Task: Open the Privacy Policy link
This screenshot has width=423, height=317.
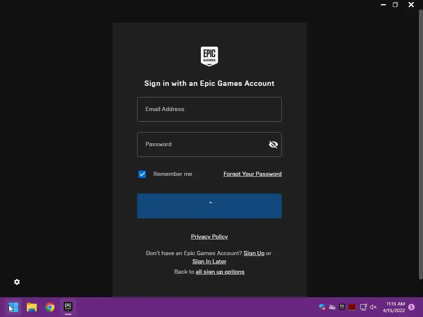Action: tap(209, 237)
